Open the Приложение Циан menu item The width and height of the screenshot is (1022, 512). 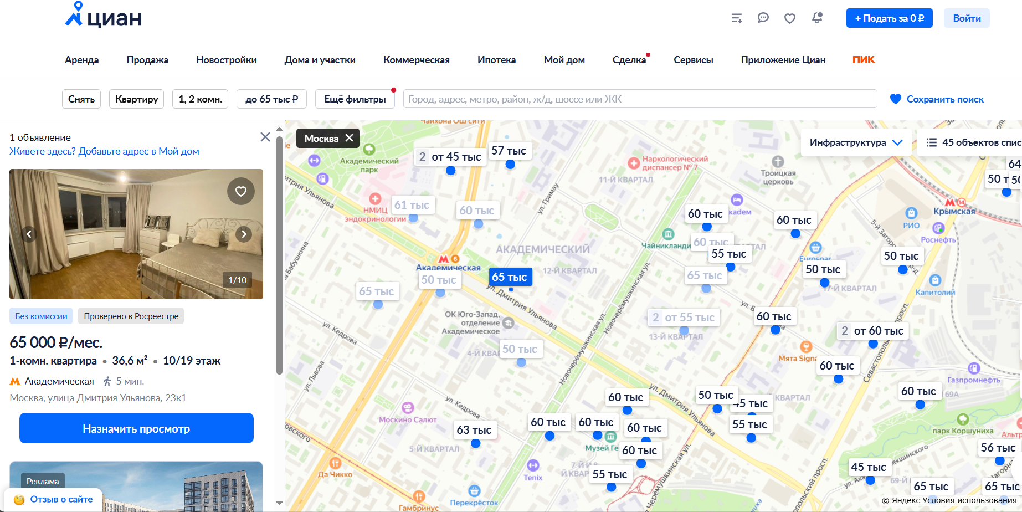(x=783, y=60)
